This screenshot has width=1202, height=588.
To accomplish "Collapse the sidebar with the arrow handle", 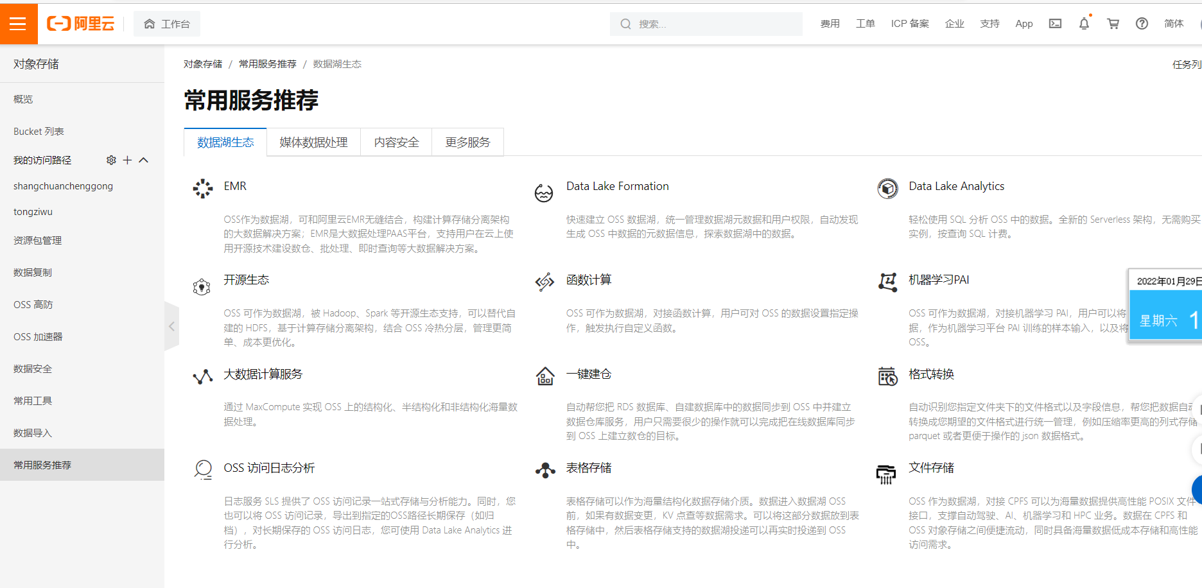I will tap(171, 326).
